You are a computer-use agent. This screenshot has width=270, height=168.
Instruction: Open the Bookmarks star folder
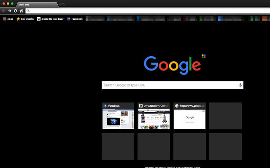tap(25, 19)
